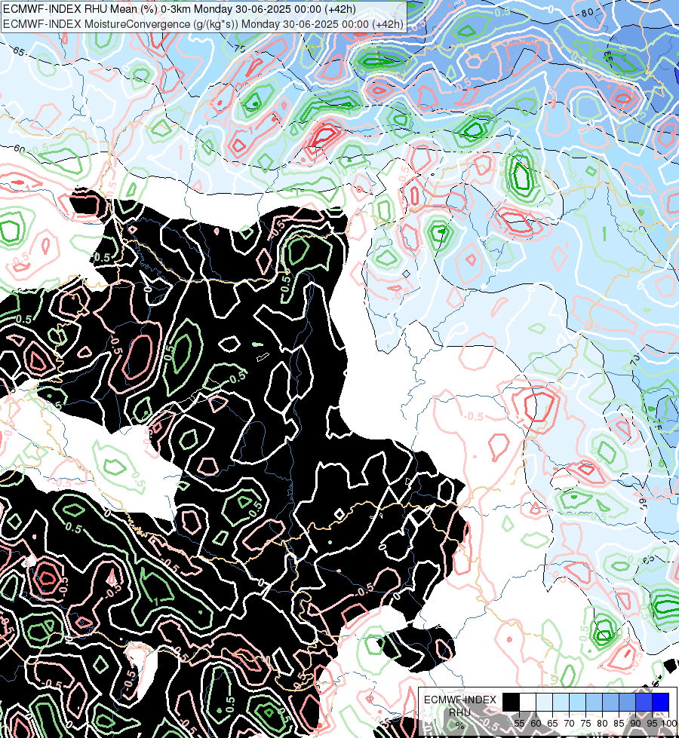679x738 pixels.
Task: Click the 75 tick label in legend
Action: 585,724
